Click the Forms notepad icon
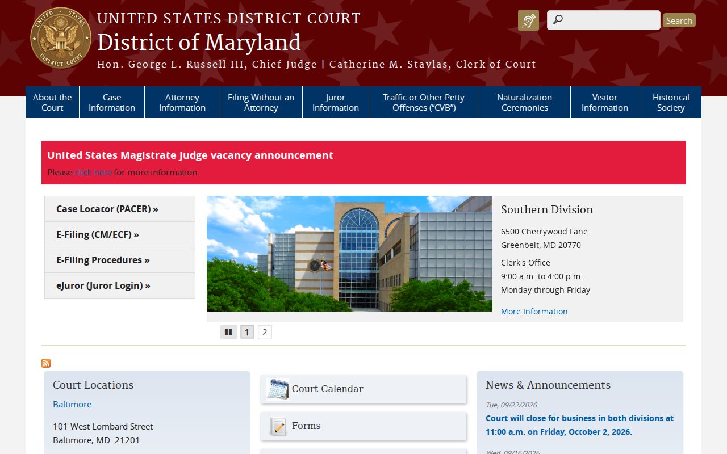 pyautogui.click(x=278, y=426)
